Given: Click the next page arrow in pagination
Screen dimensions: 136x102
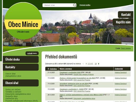Looking at the screenshot, I should point(99,64).
